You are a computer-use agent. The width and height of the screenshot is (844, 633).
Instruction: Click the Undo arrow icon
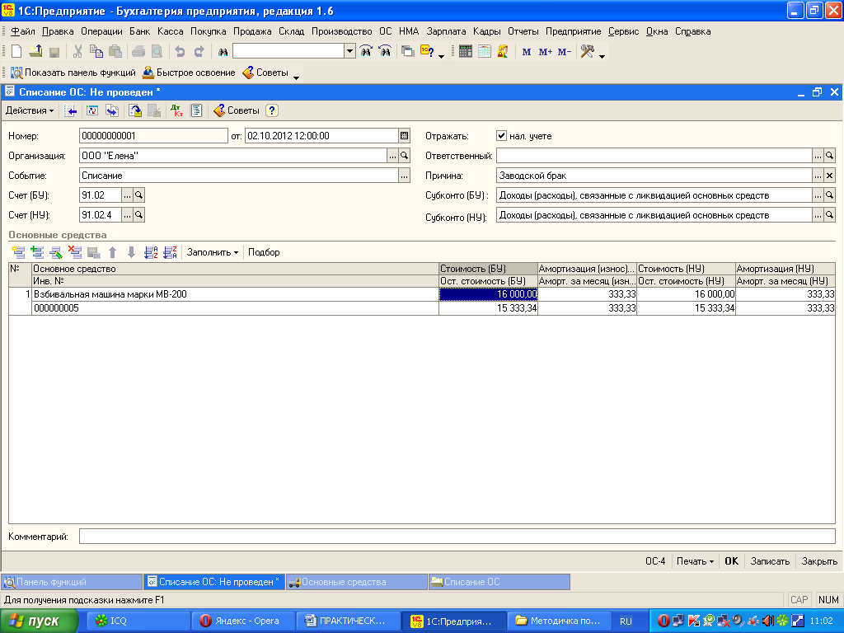coord(180,52)
